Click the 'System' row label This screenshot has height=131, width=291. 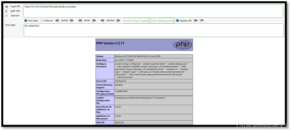point(100,56)
